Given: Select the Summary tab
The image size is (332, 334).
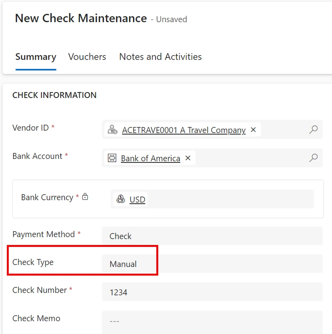Looking at the screenshot, I should click(36, 57).
